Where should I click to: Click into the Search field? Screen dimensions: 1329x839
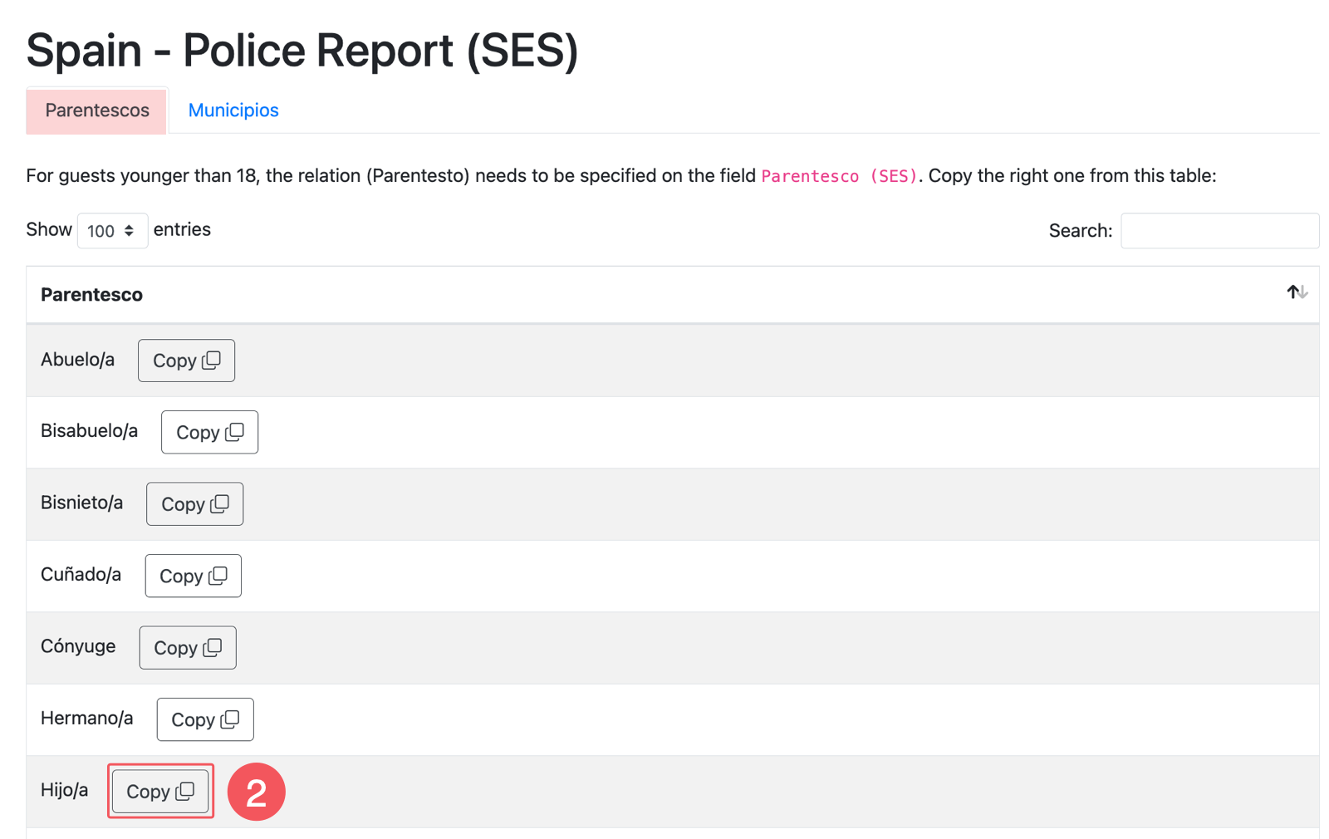1219,231
